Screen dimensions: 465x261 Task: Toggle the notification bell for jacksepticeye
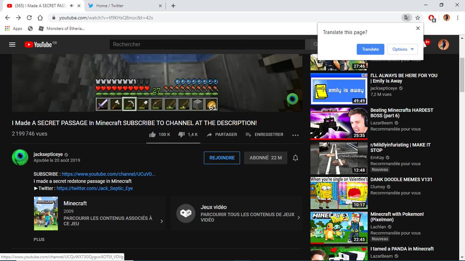pos(295,158)
